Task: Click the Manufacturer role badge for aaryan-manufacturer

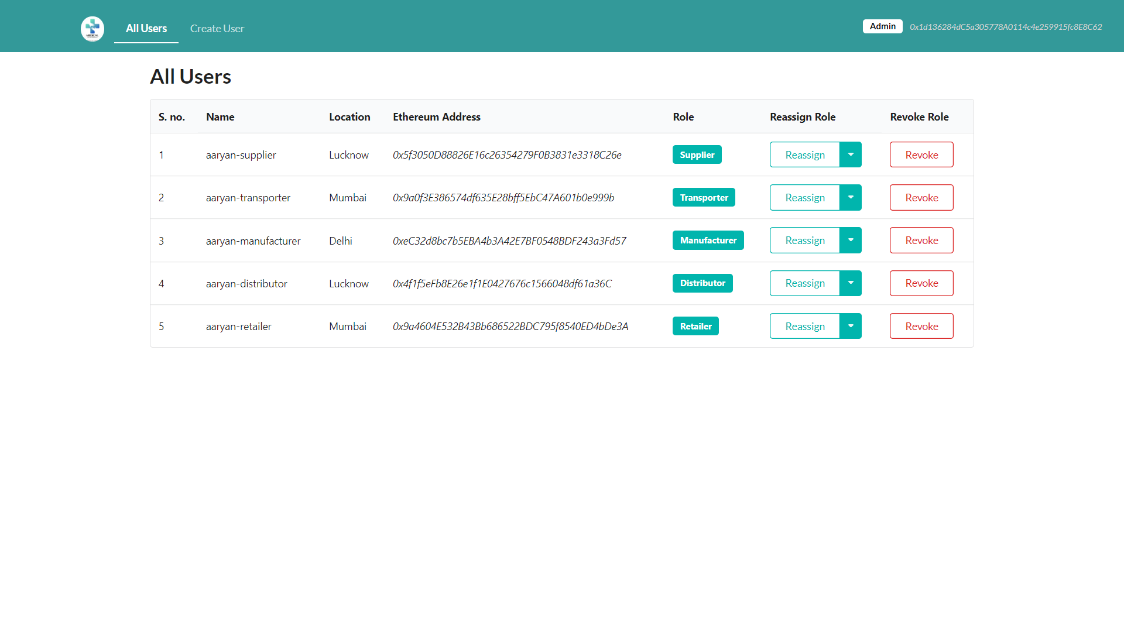Action: (707, 240)
